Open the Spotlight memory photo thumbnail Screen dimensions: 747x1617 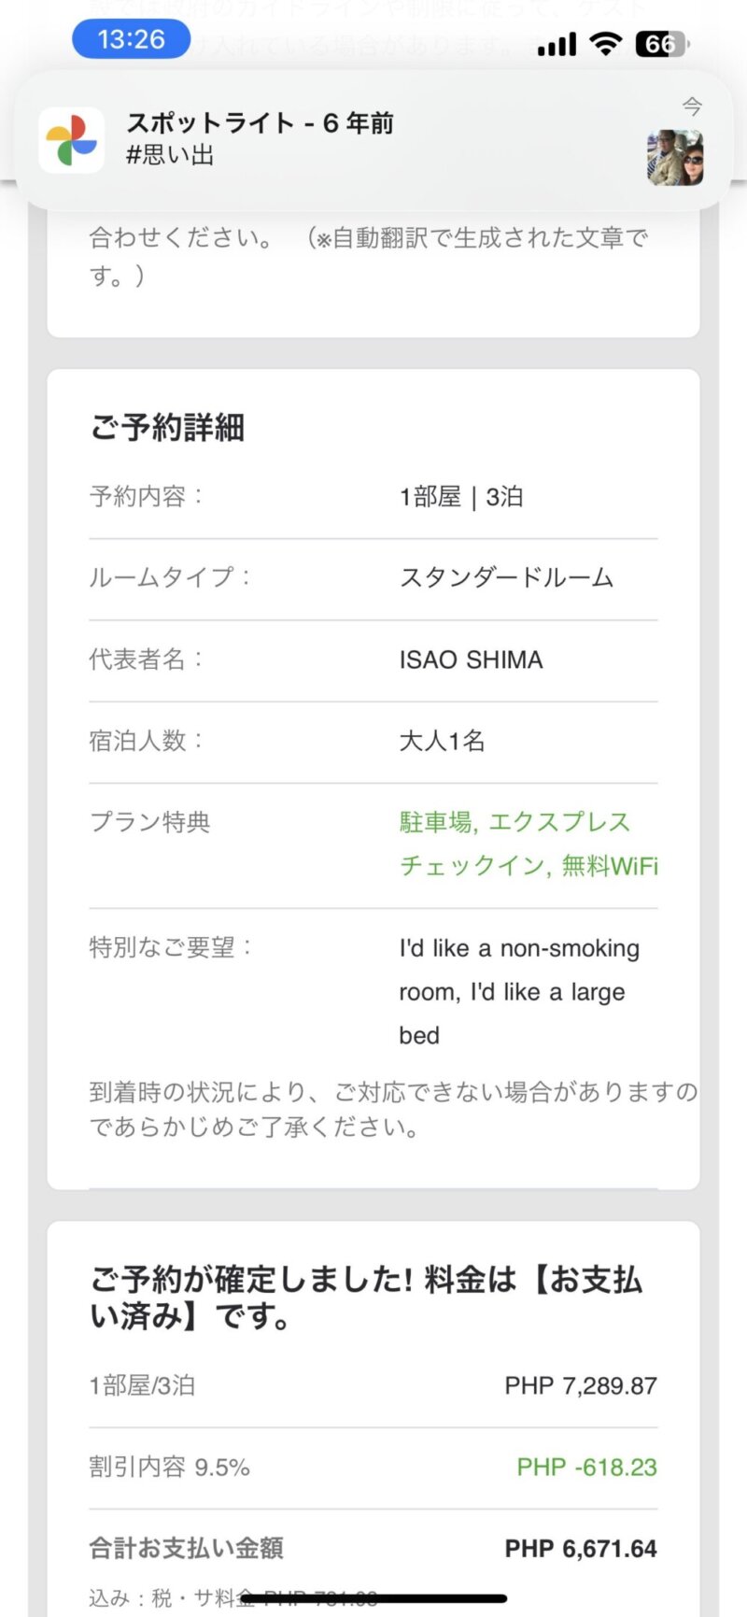674,157
